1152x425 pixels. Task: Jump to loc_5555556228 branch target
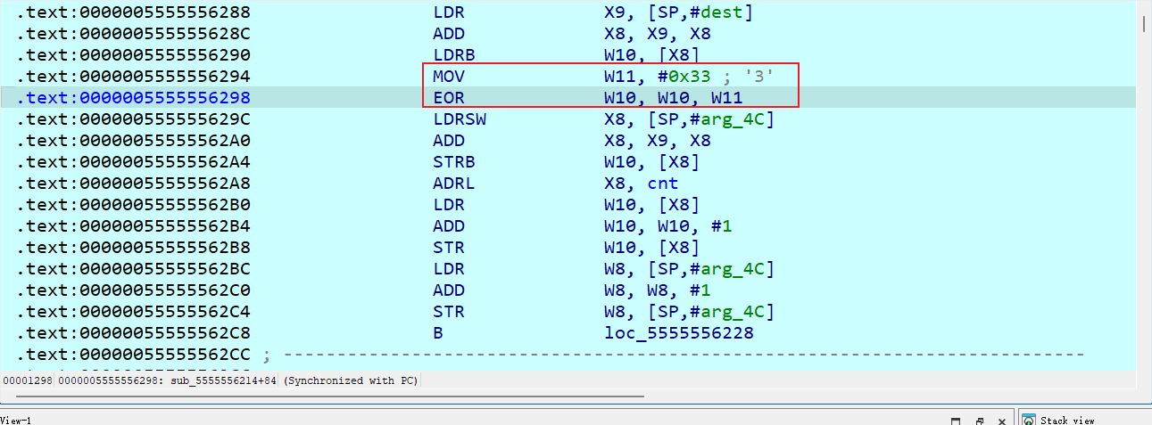(678, 333)
